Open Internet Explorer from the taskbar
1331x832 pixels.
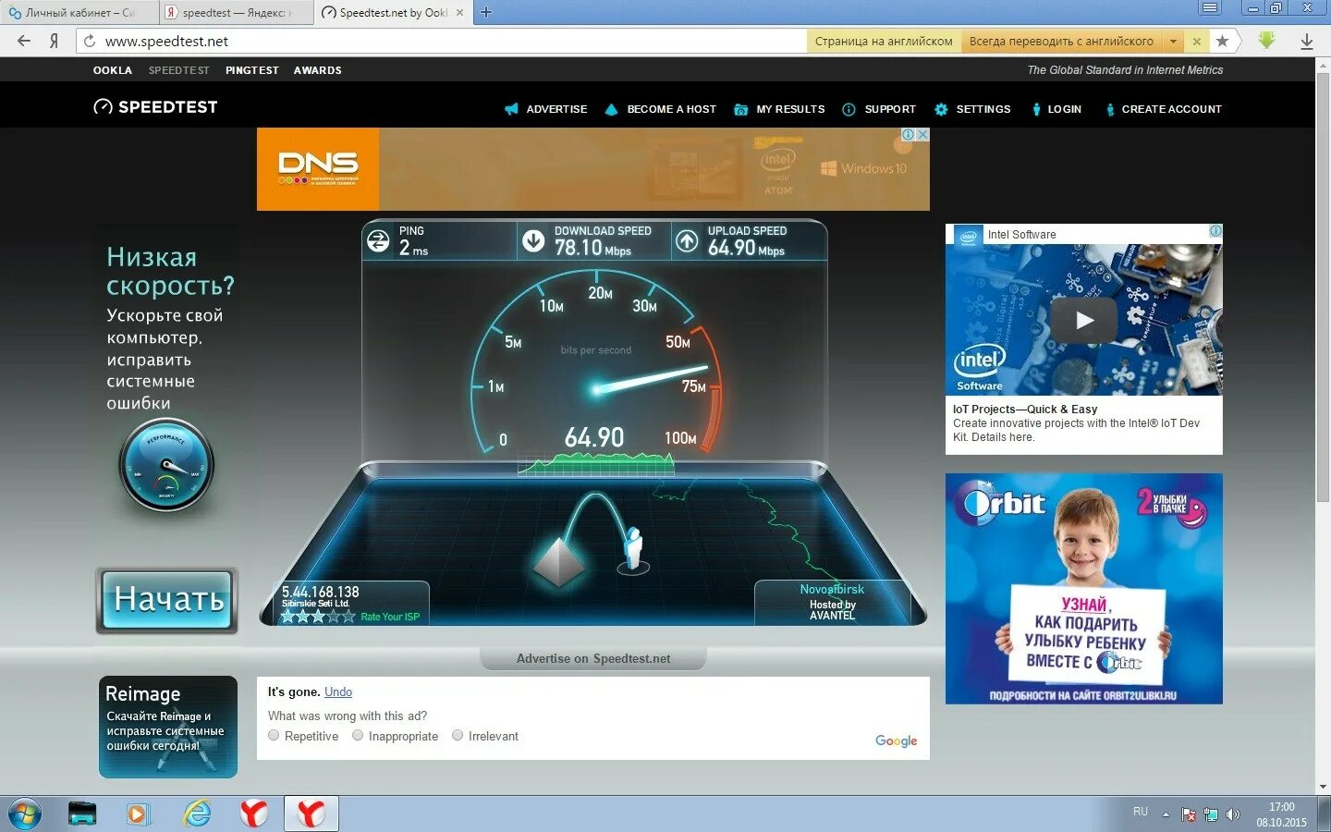[x=197, y=814]
